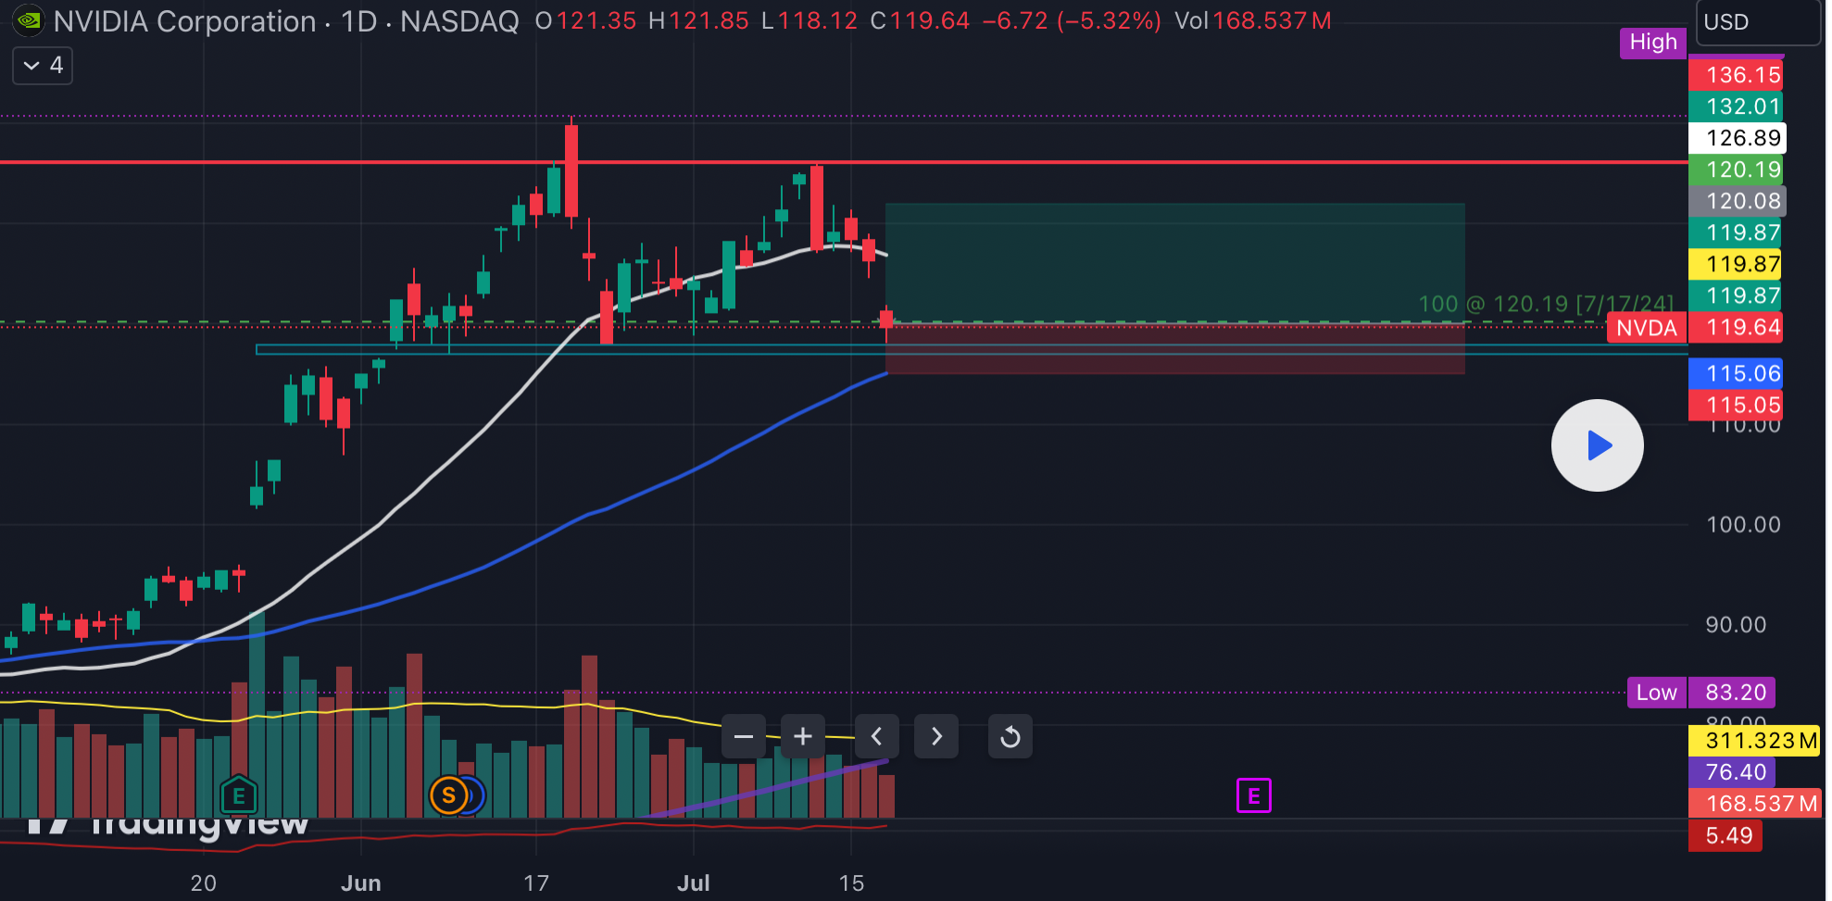
Task: Click the −6.72 (−5.32%) change value
Action: pyautogui.click(x=1072, y=21)
